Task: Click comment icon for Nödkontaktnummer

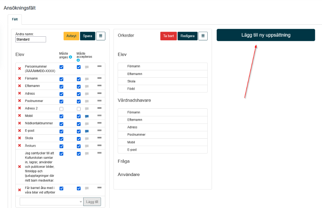Action: click(x=87, y=124)
